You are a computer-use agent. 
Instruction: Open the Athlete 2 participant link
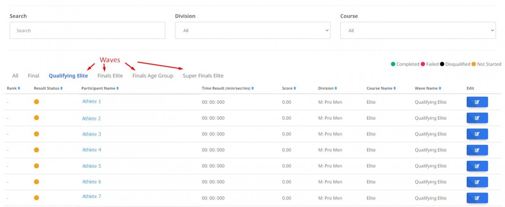click(92, 119)
